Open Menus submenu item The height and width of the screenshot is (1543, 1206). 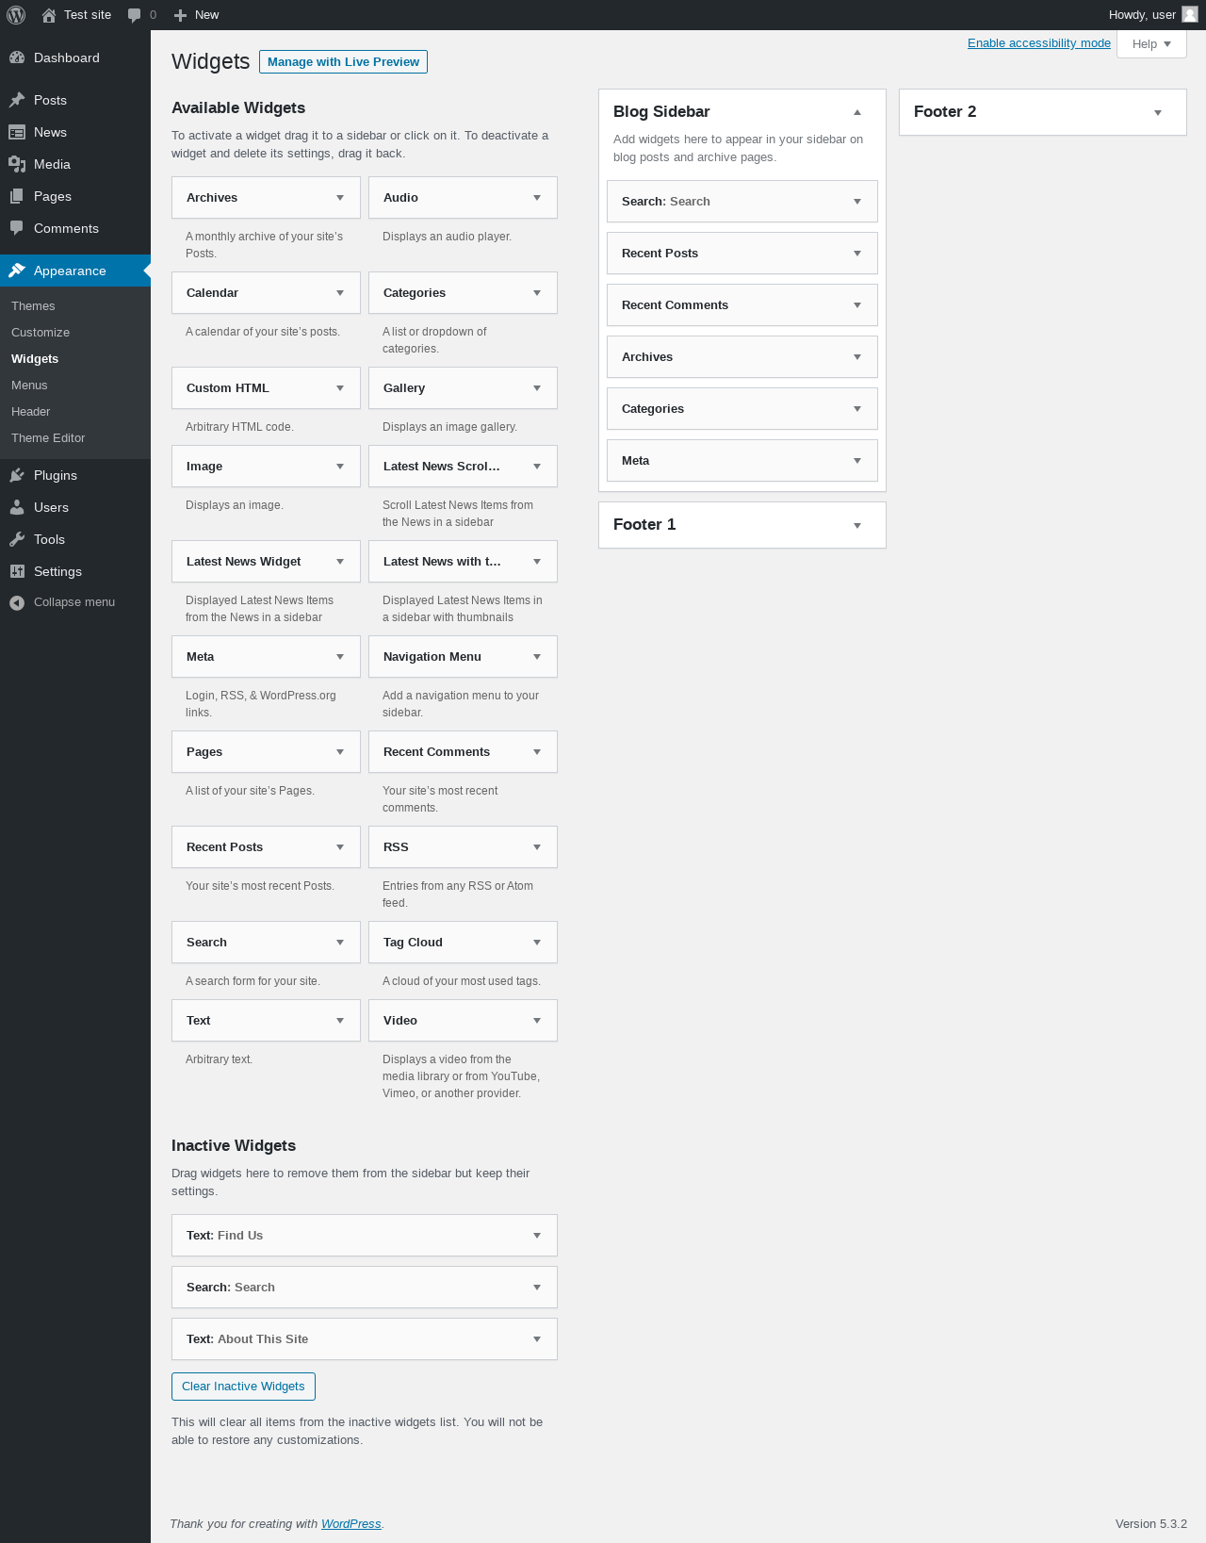[x=29, y=386]
